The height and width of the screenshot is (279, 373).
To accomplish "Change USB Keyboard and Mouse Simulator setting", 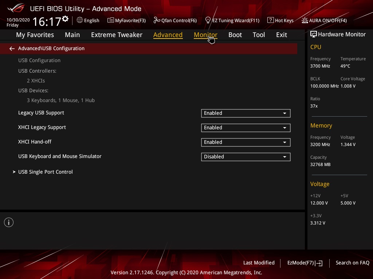I will 246,157.
